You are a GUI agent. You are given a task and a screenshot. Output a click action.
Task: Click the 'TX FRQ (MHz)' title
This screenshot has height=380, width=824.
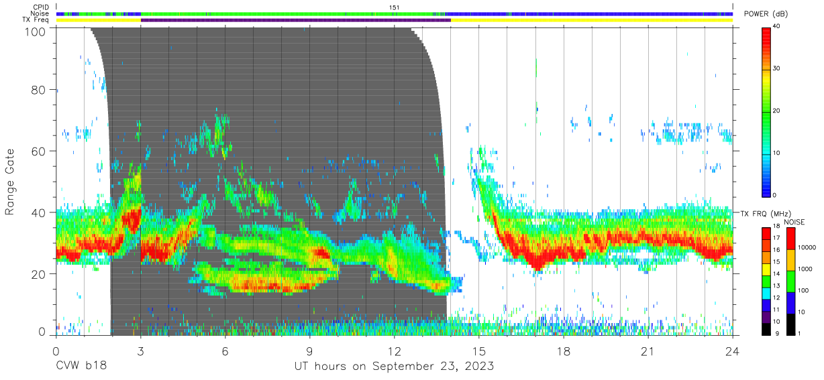[x=766, y=214]
